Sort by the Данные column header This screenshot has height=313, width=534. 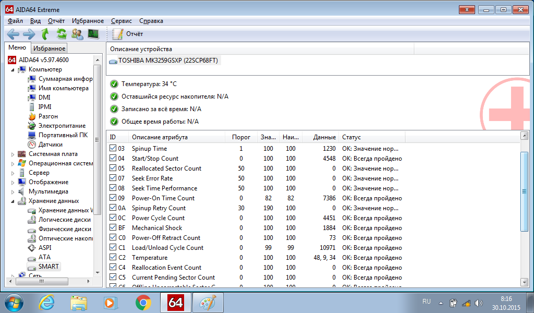320,137
